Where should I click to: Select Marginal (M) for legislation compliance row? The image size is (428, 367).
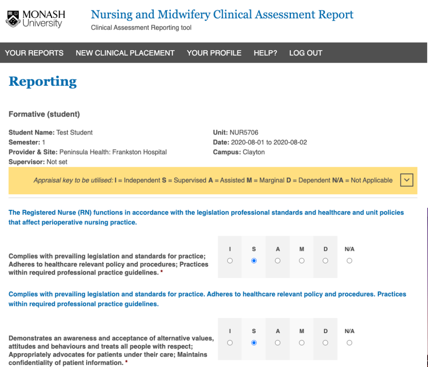[x=302, y=261]
